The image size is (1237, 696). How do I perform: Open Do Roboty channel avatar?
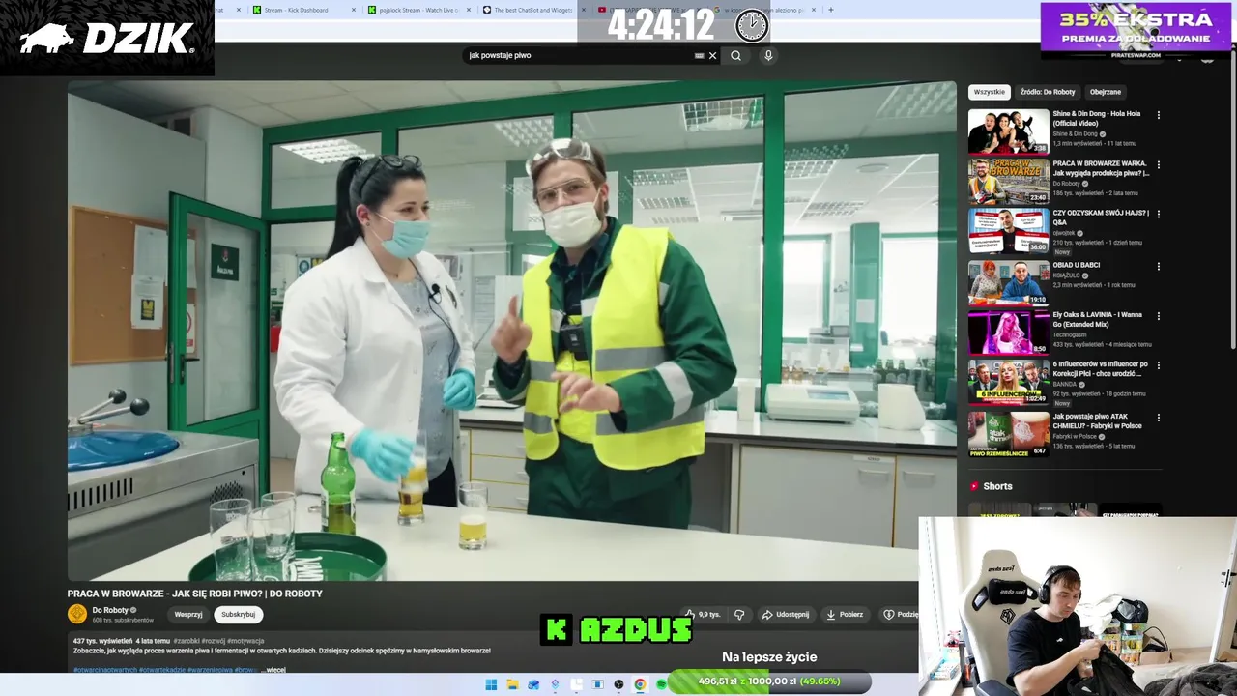pos(77,614)
